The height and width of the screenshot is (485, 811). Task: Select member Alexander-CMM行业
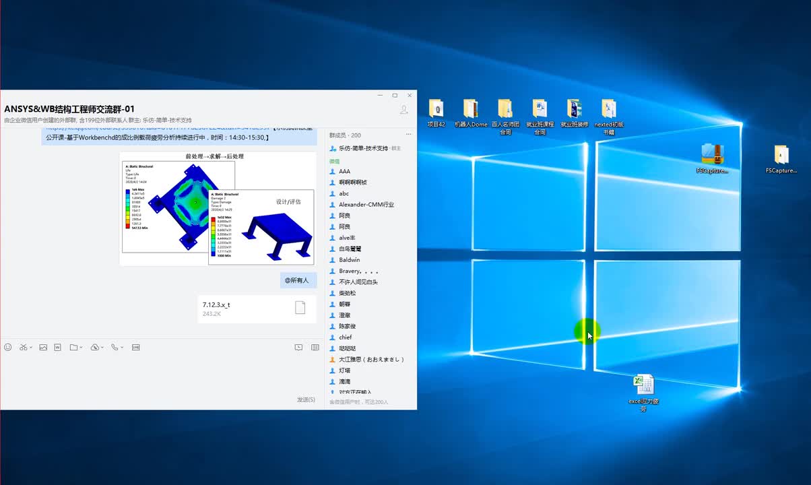coord(369,205)
